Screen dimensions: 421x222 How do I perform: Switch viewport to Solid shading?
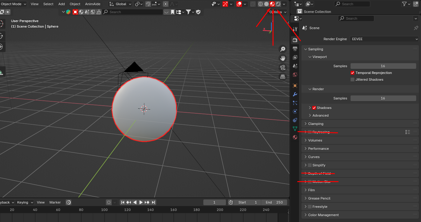click(266, 4)
